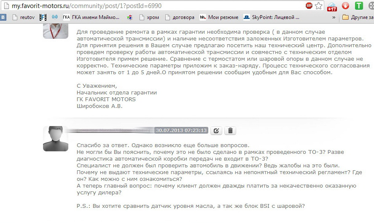The height and width of the screenshot is (223, 374).
Task: Click the green T extension icon
Action: click(x=359, y=6)
